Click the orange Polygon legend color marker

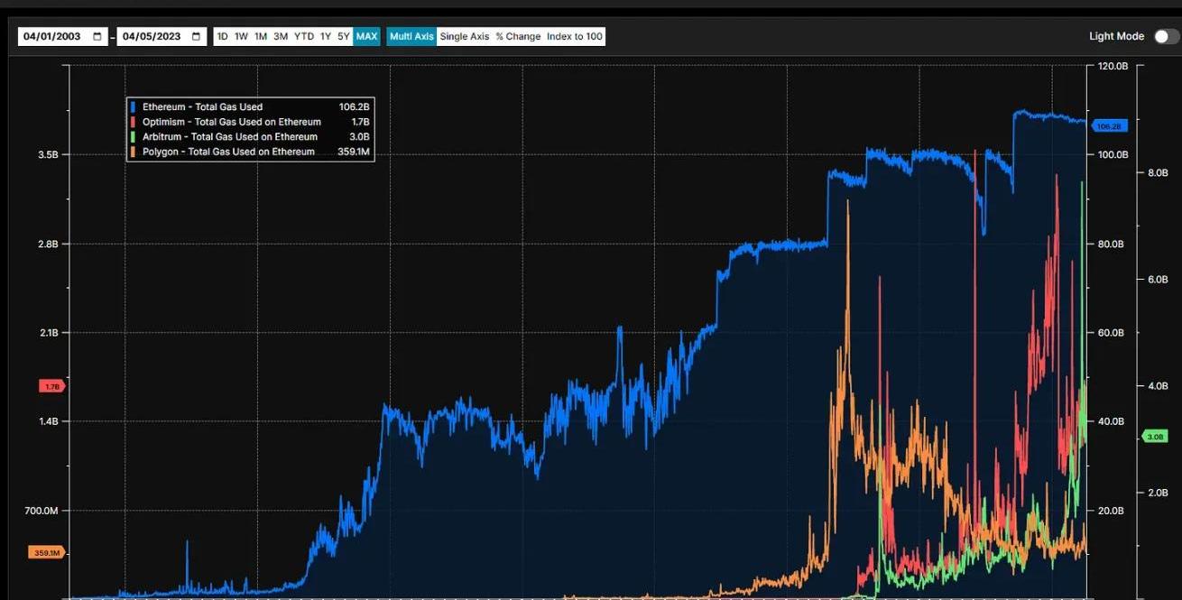(x=134, y=152)
